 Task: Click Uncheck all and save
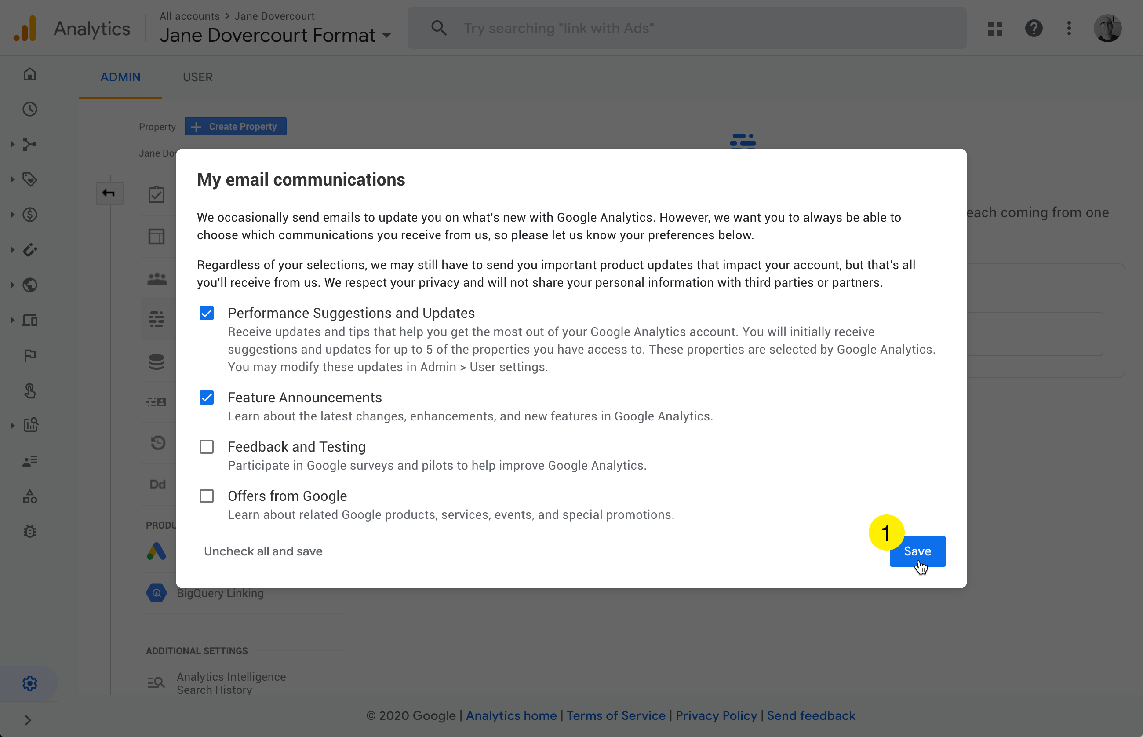tap(263, 551)
